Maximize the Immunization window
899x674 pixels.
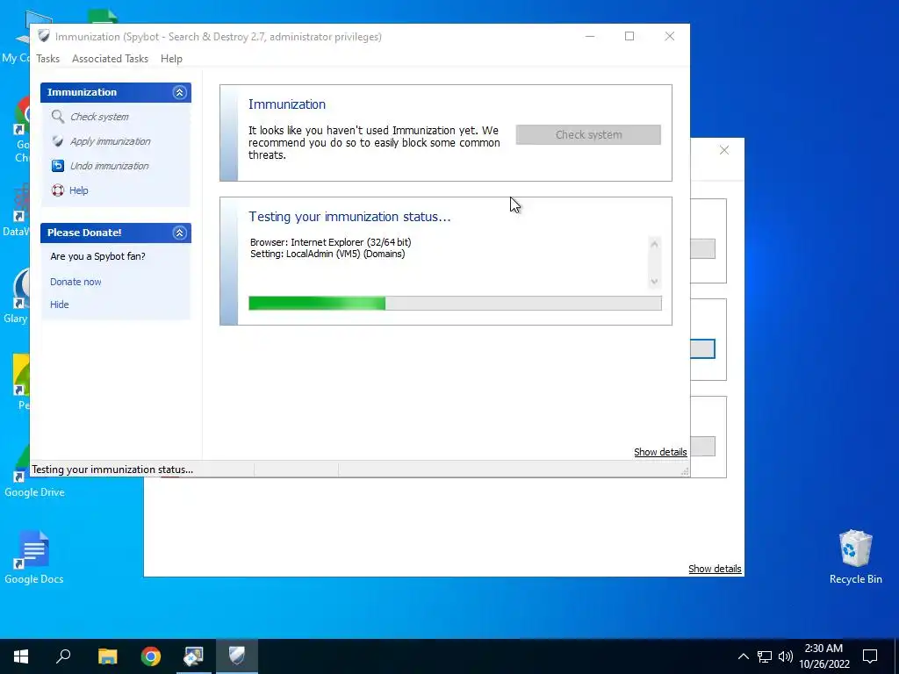click(x=629, y=36)
